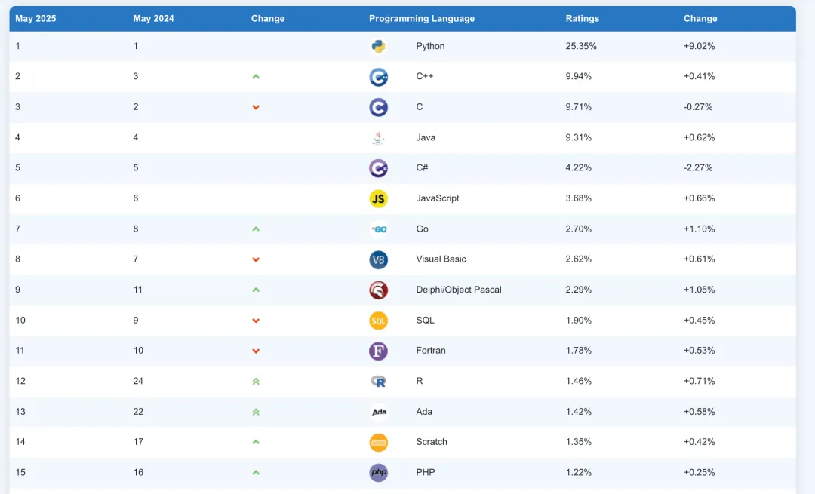Viewport: 815px width, 494px height.
Task: Click the Delphi/Object Pascal red icon
Action: (378, 290)
